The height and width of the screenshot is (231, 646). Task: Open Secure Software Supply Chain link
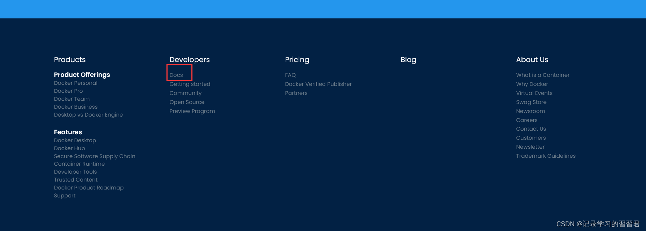point(95,156)
